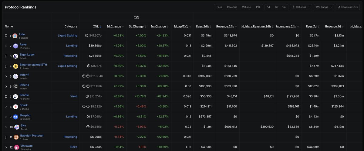Switch to the 7d period tab
Viewport: 364px width, 151px height.
(x=276, y=7)
